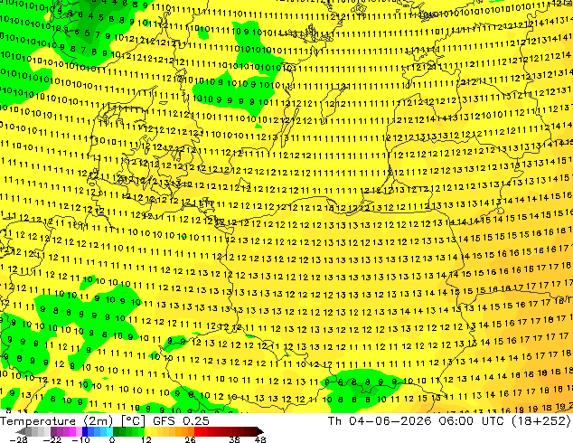
Task: Click the blue segment of the temperature color bar
Action: 85,431
